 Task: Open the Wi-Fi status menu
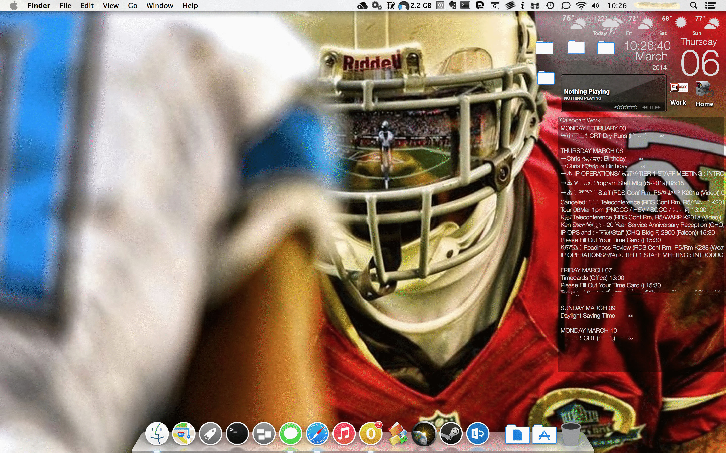581,5
